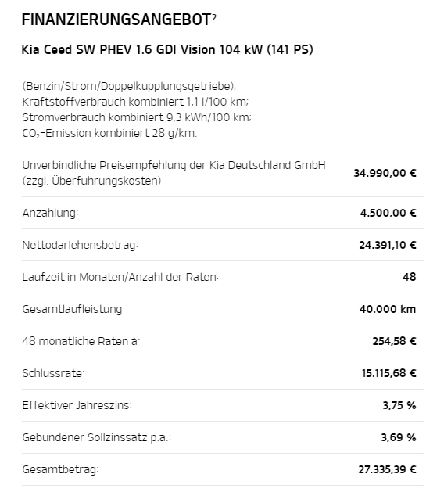Screen dimensions: 444x503
Task: Click the Schlussrate 15.115,68 € amount
Action: [x=388, y=373]
